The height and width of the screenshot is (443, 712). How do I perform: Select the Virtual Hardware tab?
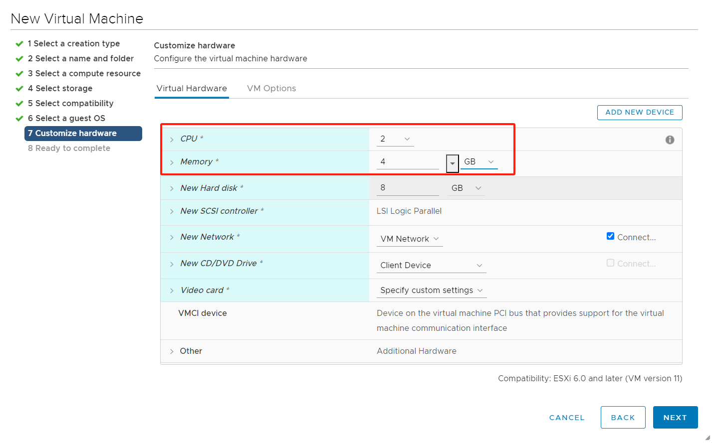point(192,88)
